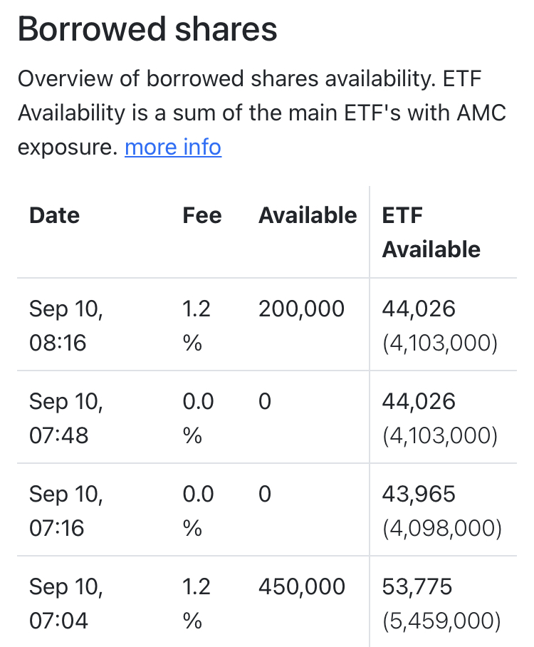The height and width of the screenshot is (647, 534).
Task: Click the "Borrowed shares" heading
Action: (x=147, y=29)
